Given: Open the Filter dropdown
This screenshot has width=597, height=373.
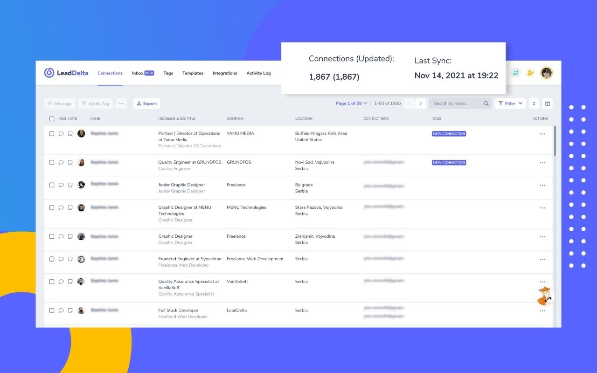Looking at the screenshot, I should click(510, 104).
